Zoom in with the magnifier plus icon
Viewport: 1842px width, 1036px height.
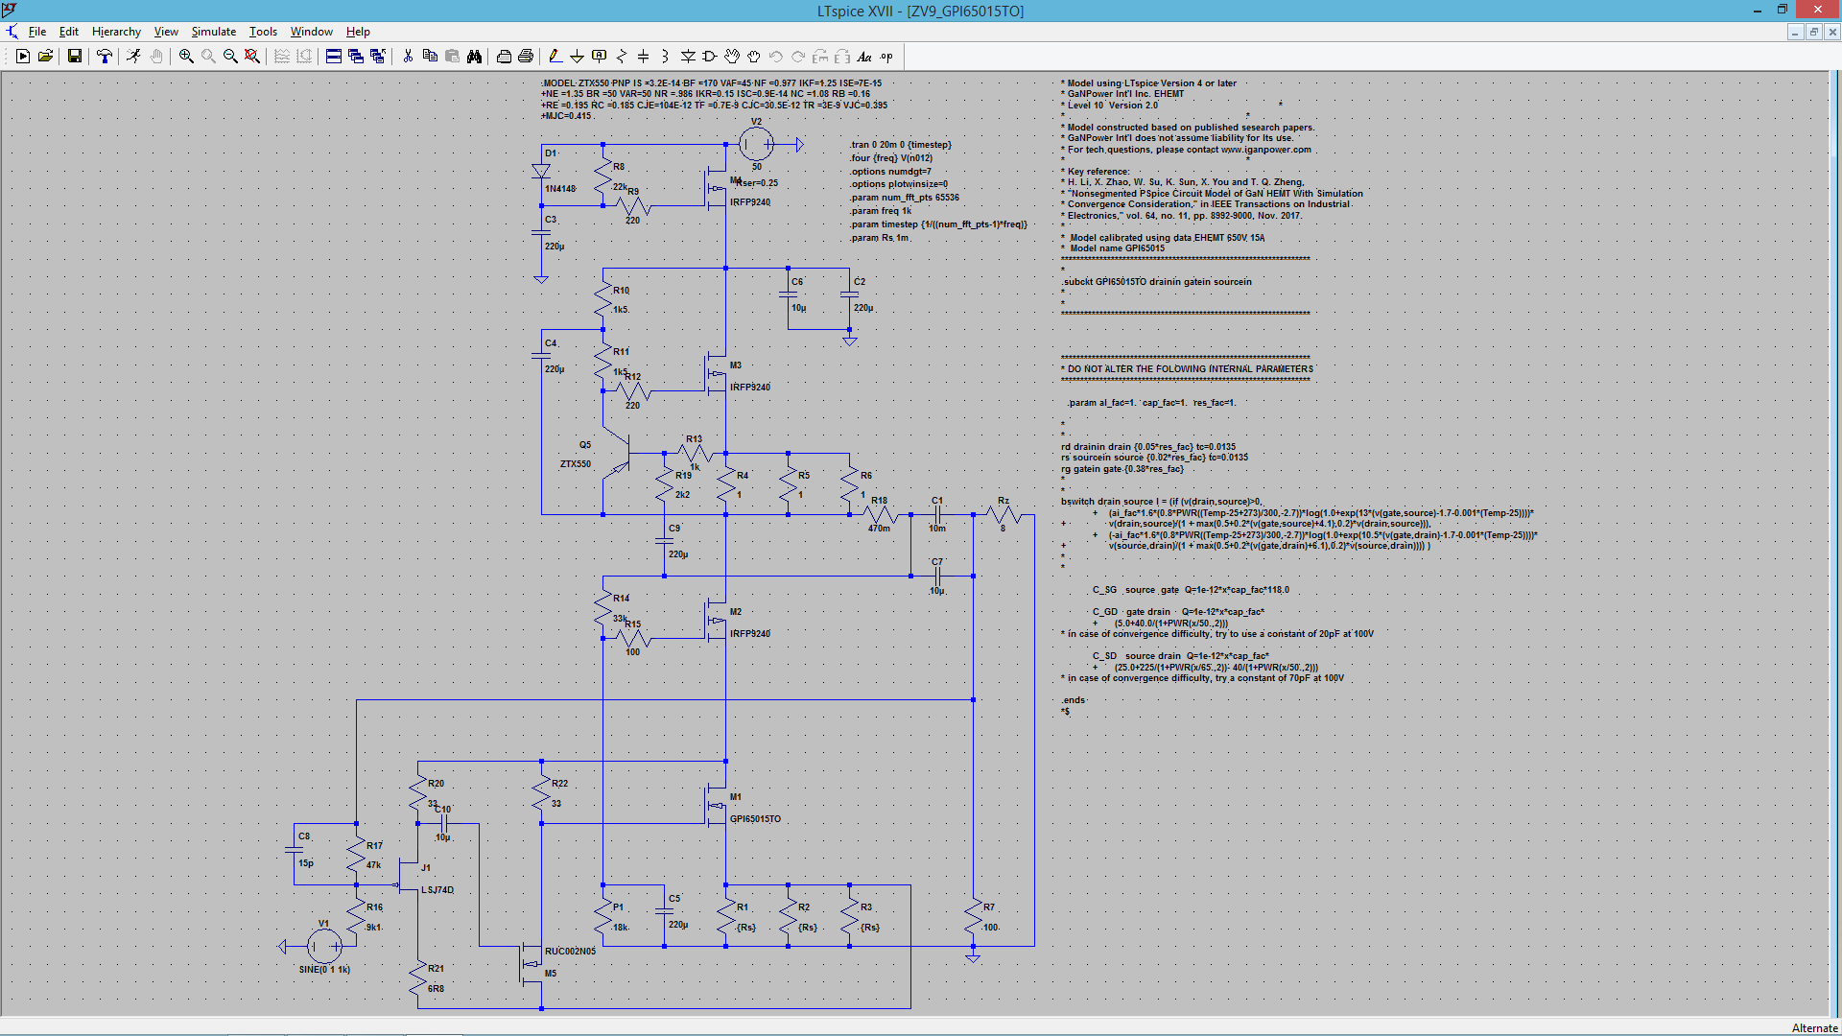click(186, 57)
